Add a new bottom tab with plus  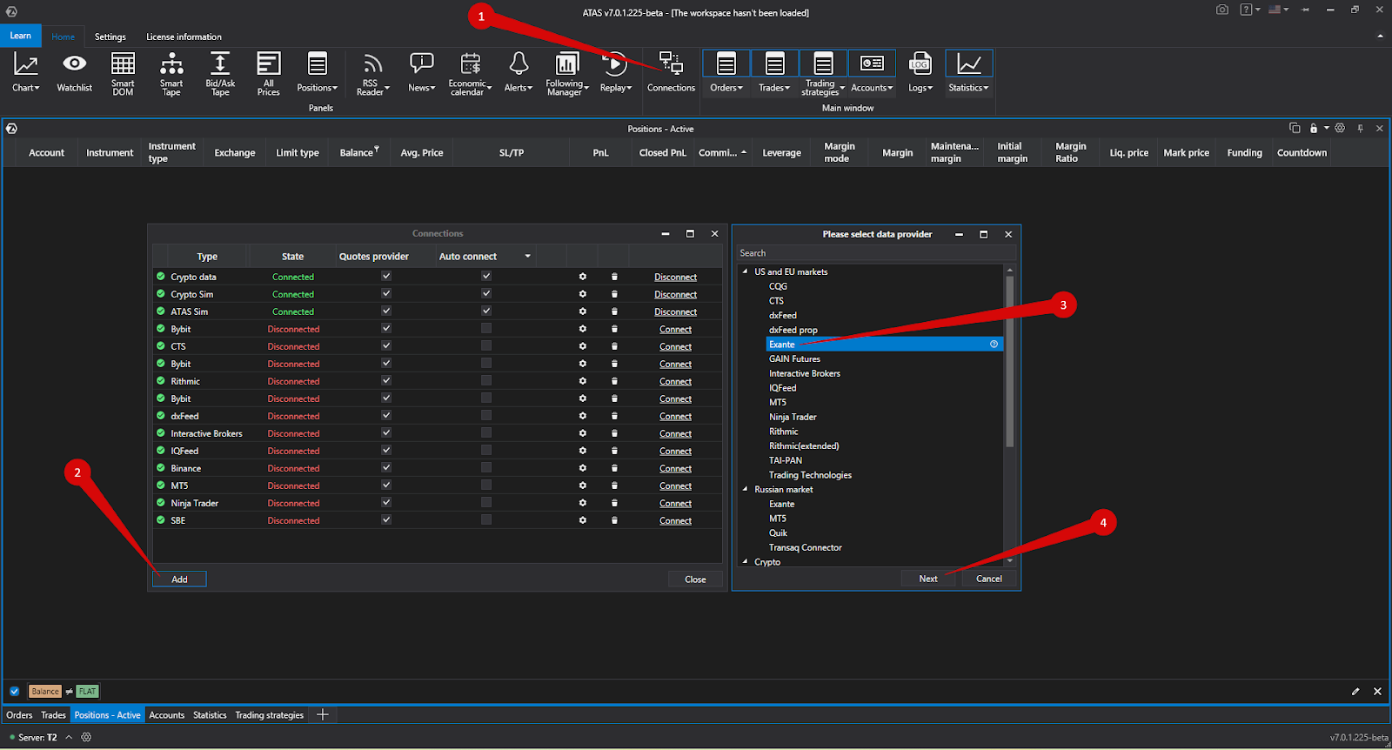coord(323,715)
